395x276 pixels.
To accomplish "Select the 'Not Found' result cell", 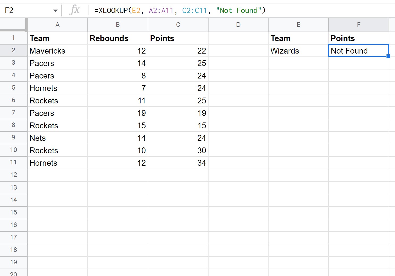I will tap(359, 51).
